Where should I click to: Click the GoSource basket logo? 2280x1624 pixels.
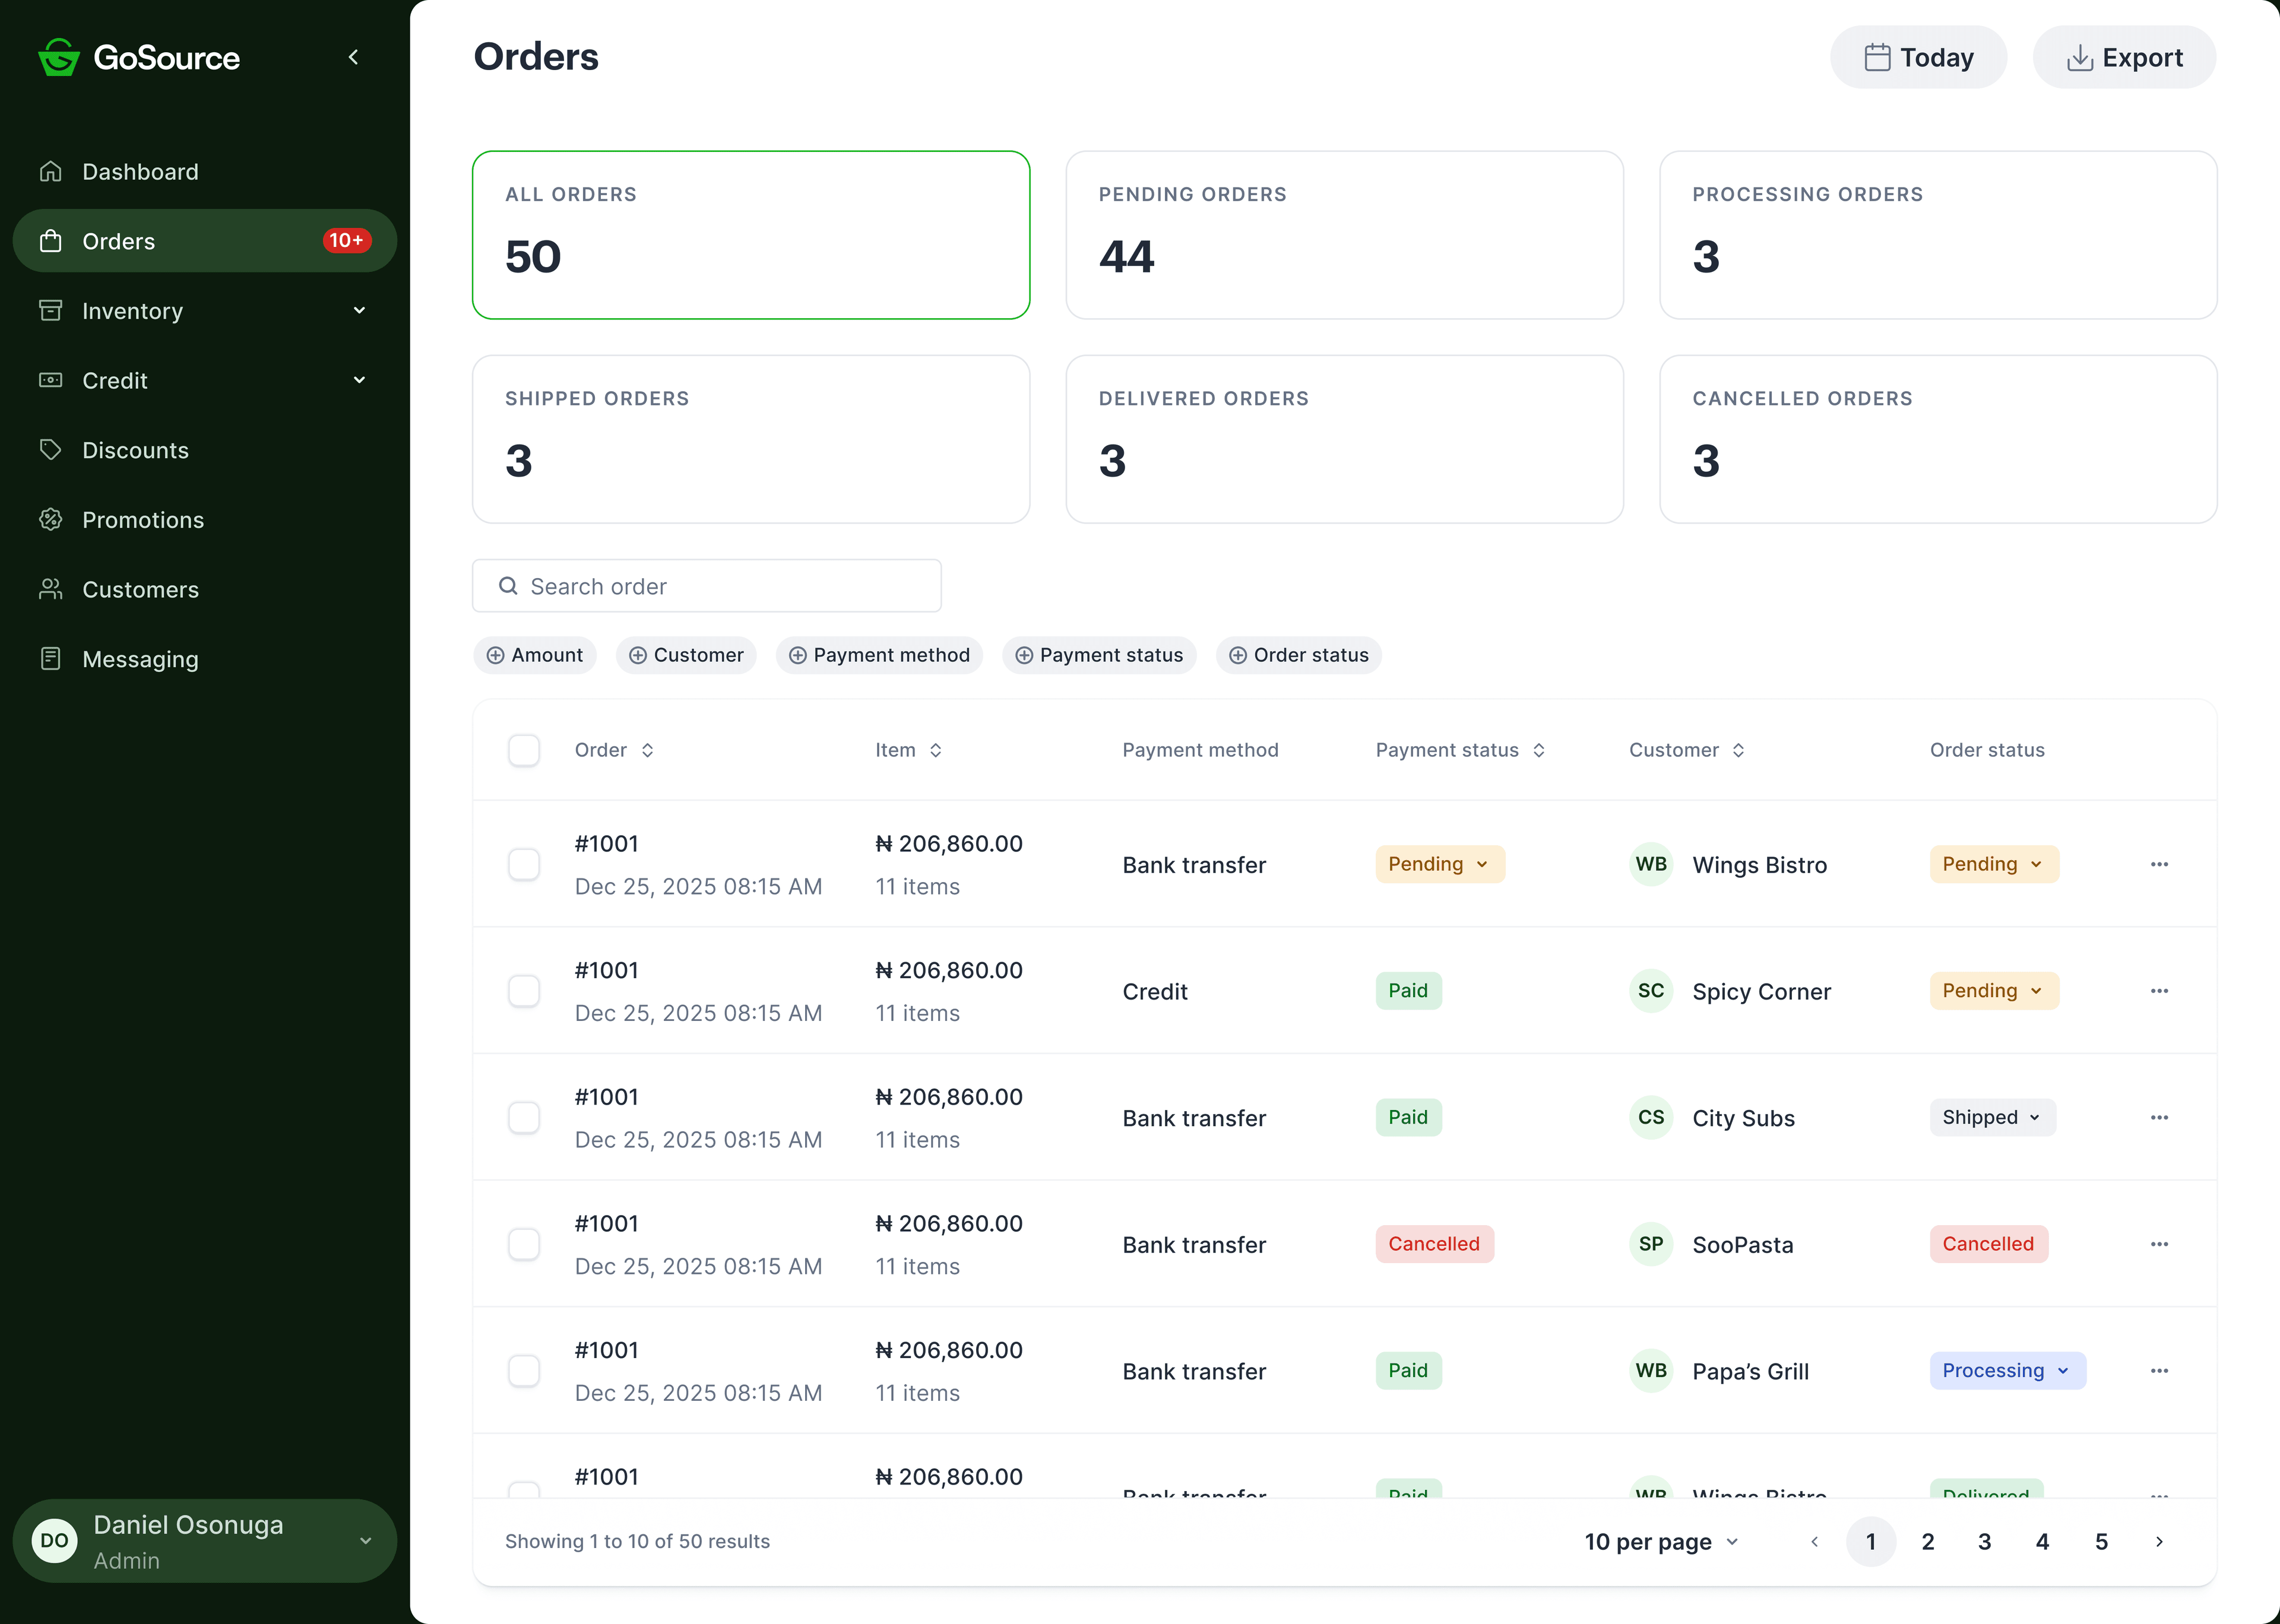coord(59,57)
